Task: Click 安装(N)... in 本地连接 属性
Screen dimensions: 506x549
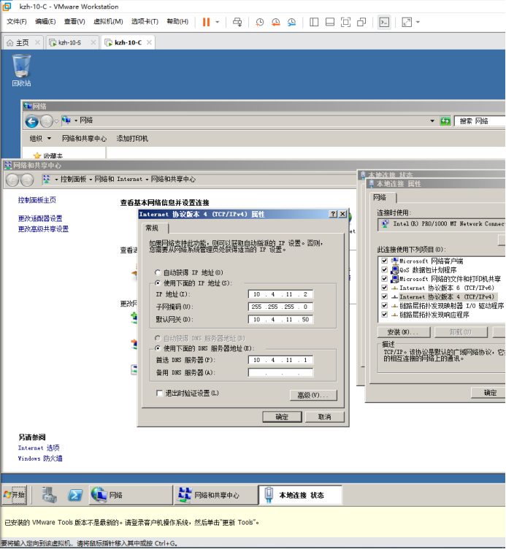Action: coord(404,332)
